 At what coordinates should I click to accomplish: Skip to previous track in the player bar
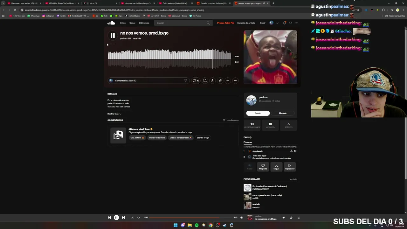[x=109, y=218]
